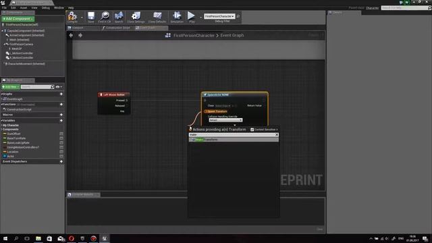Click the Search toolbar icon
The height and width of the screenshot is (243, 432).
pos(119,17)
